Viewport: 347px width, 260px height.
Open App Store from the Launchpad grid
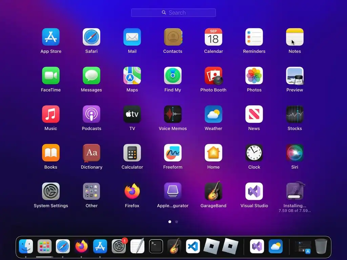tap(51, 37)
